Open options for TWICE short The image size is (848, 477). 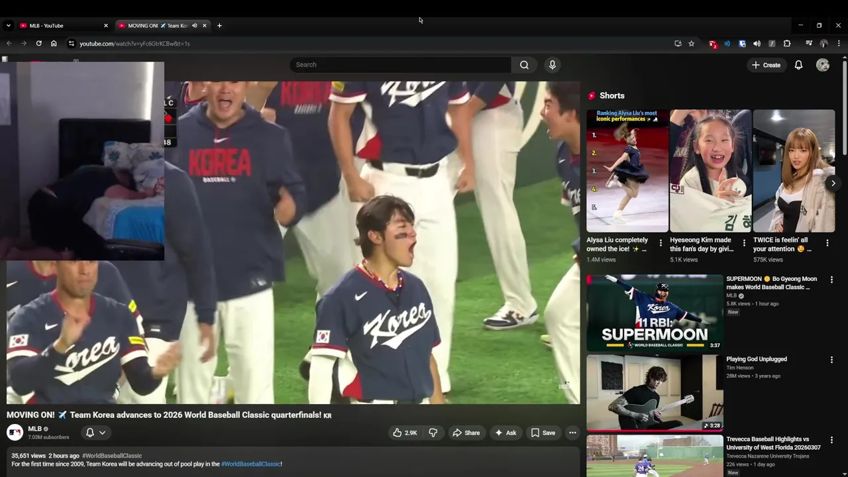click(x=827, y=243)
